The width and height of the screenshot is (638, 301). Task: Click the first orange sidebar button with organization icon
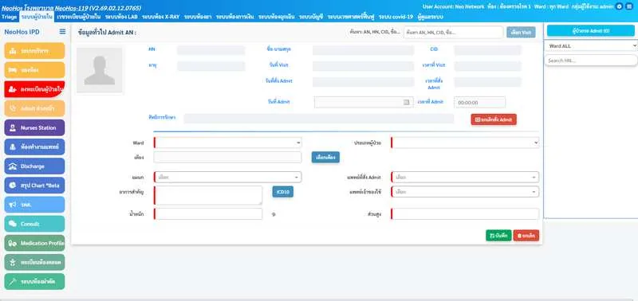[x=34, y=51]
